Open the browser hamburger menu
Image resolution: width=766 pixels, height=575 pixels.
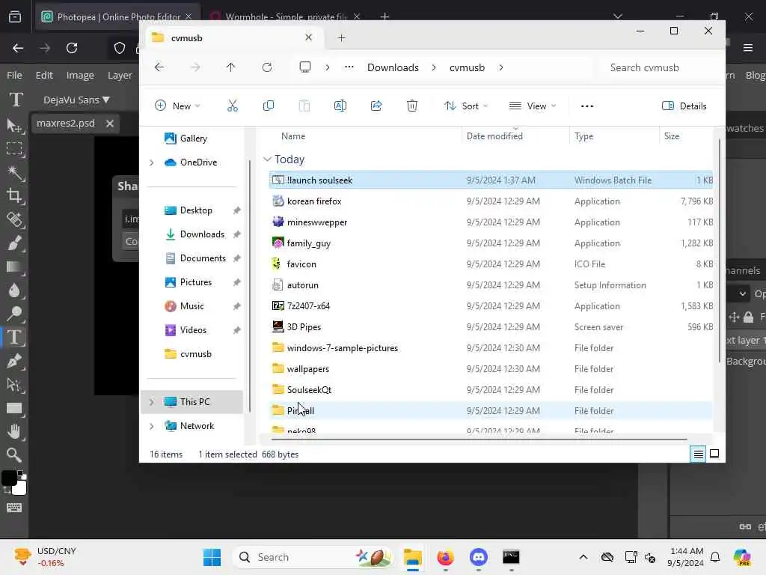748,48
